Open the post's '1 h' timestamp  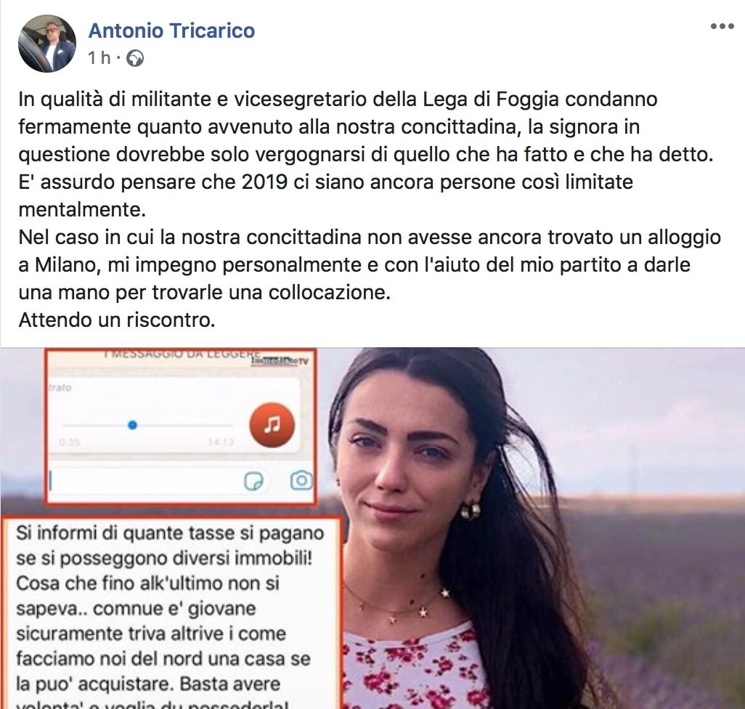(x=99, y=58)
